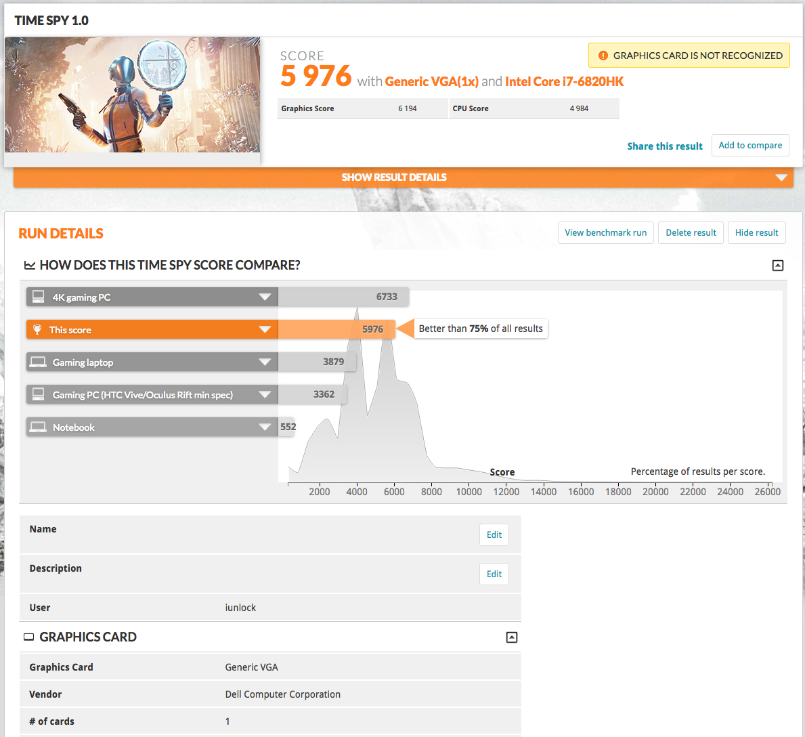The width and height of the screenshot is (805, 737).
Task: Click the main score 5 976
Action: (x=316, y=77)
